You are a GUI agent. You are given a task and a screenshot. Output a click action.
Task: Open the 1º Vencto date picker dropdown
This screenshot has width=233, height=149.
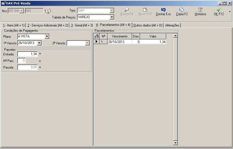coord(39,43)
